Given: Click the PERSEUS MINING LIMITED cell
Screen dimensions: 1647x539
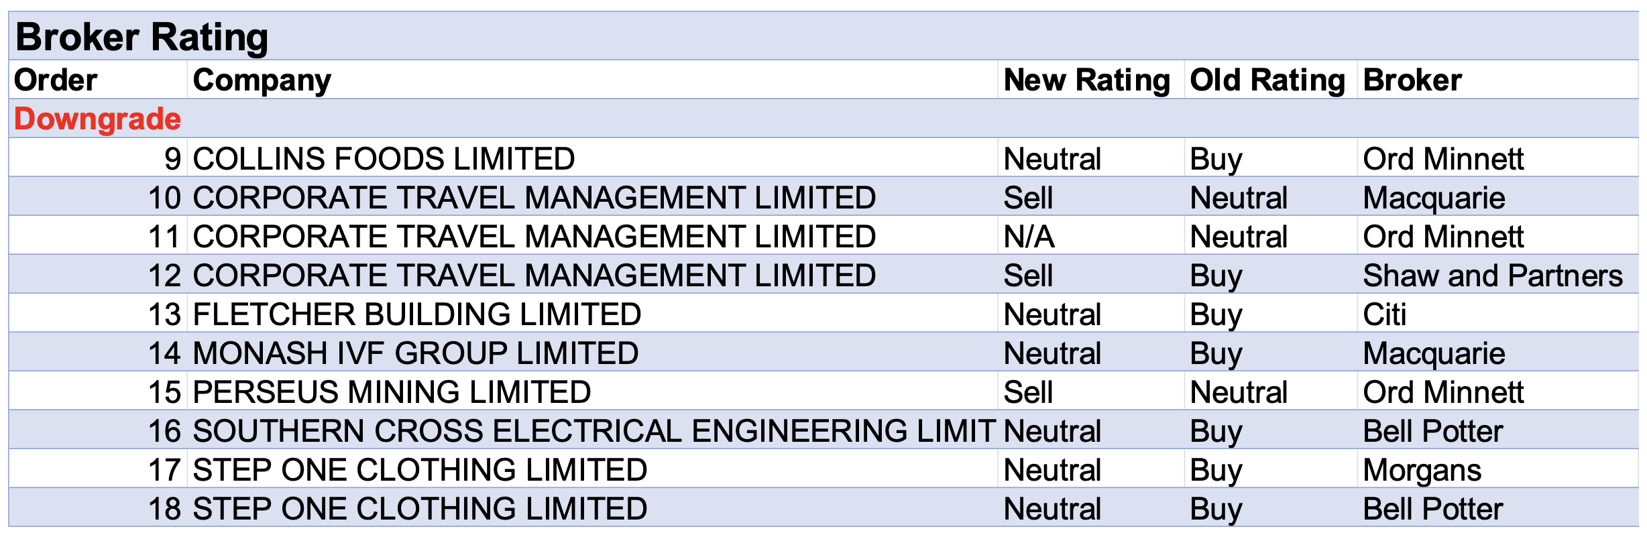Looking at the screenshot, I should [392, 392].
